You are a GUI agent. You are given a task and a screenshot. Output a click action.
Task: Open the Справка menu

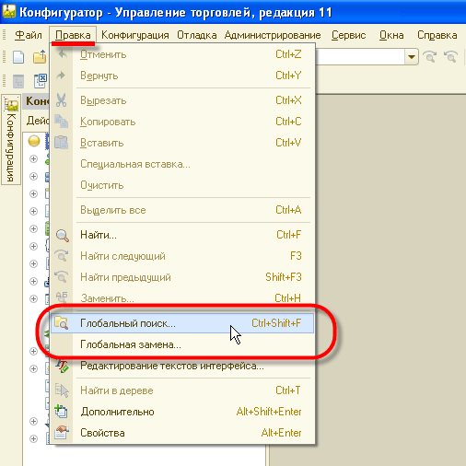click(437, 35)
